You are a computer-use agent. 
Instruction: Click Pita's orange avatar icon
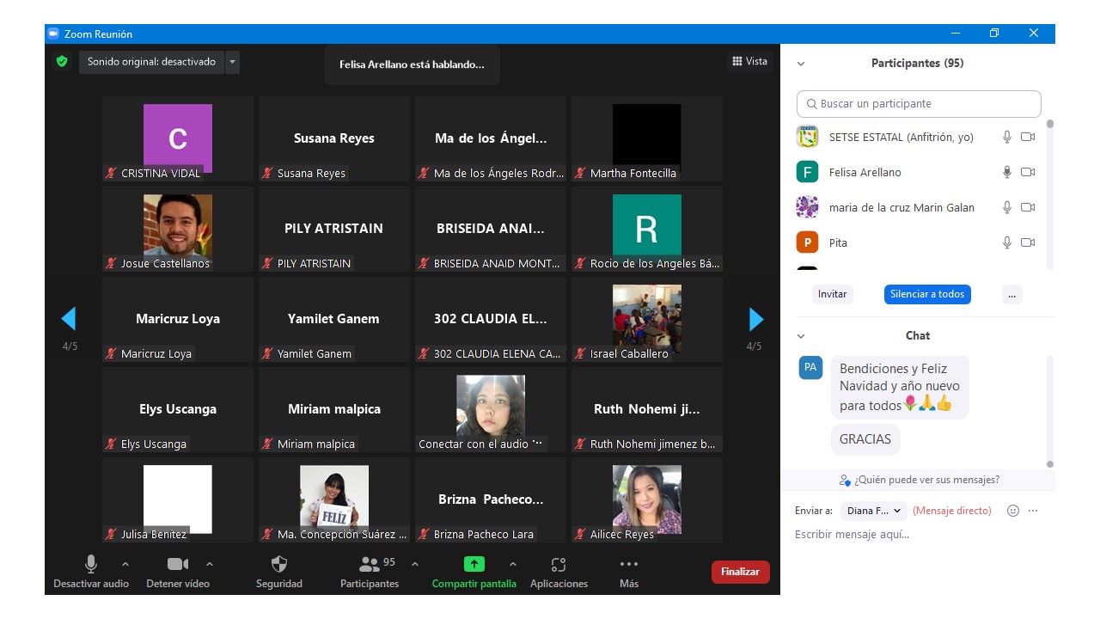point(807,242)
